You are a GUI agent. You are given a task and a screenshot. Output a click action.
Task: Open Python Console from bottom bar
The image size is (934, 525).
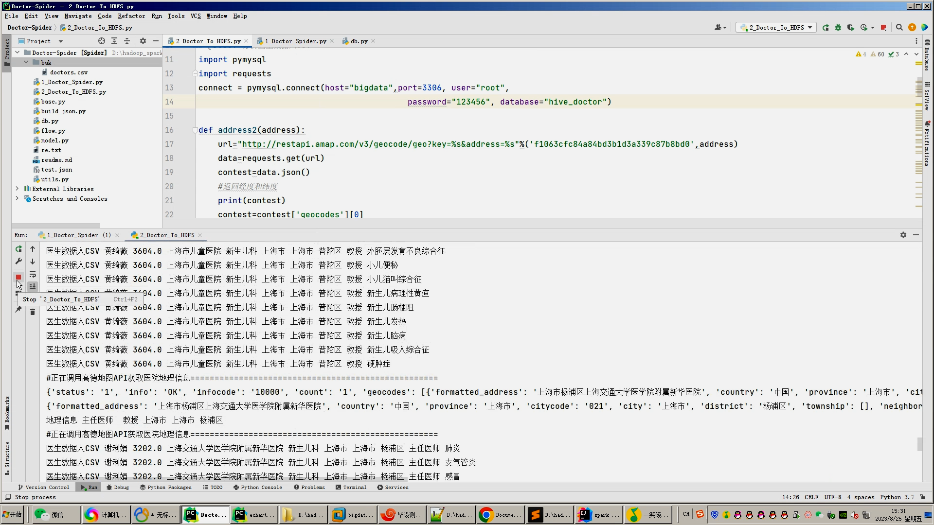coord(258,487)
